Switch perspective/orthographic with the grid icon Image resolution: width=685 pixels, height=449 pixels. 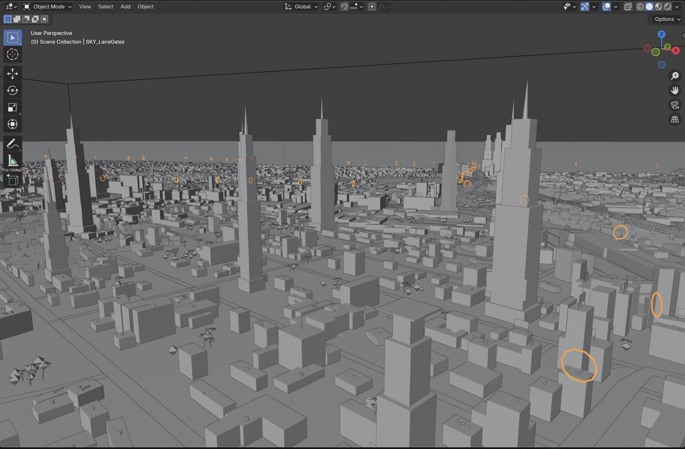pos(675,119)
